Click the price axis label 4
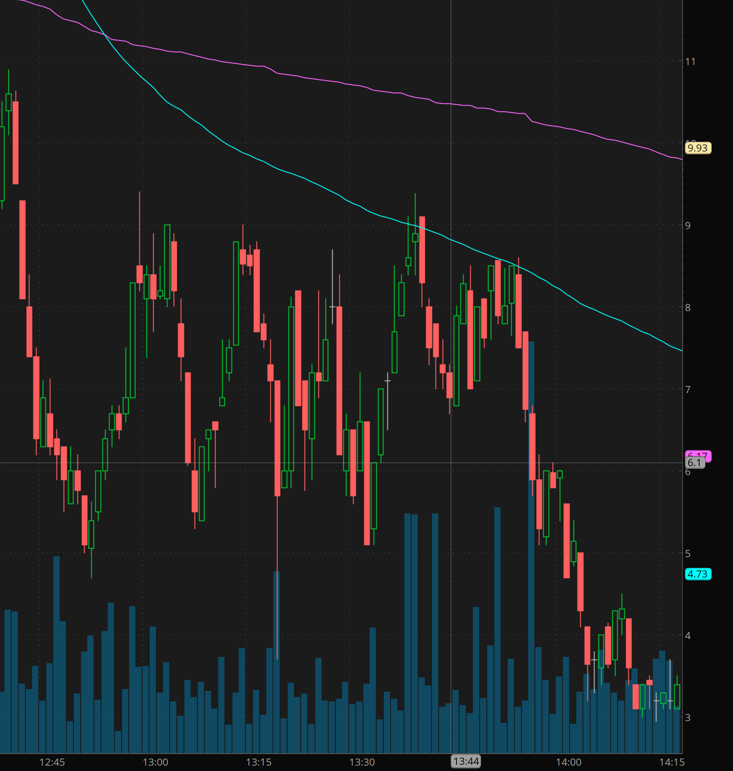This screenshot has height=771, width=733. [688, 636]
